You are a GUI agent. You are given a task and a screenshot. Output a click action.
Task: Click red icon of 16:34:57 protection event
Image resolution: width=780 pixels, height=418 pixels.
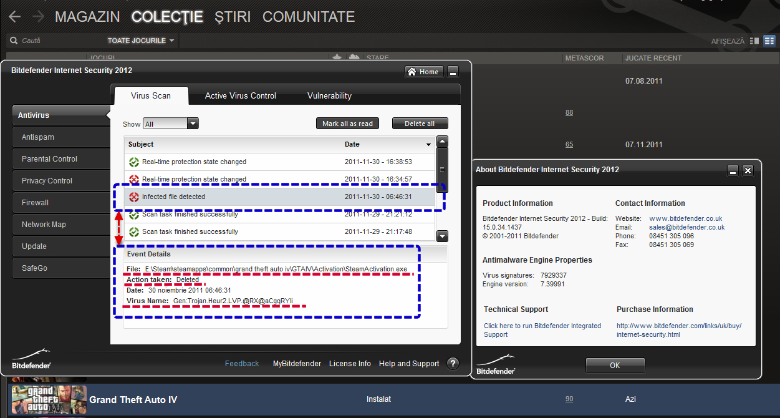pyautogui.click(x=133, y=179)
